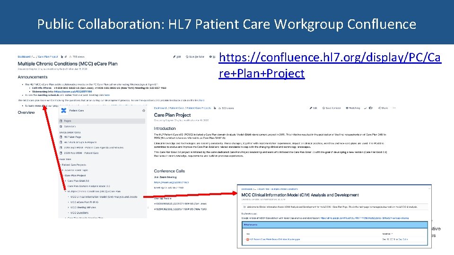Open HL7 Work Groups & Projects shortcut
The height and width of the screenshot is (255, 454).
coord(80,142)
